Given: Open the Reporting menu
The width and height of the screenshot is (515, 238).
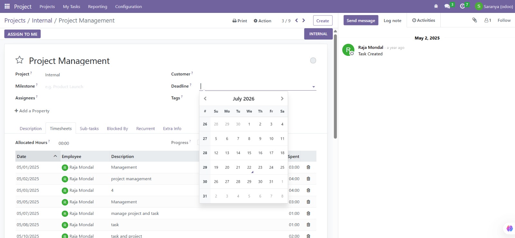Looking at the screenshot, I should click(x=98, y=6).
